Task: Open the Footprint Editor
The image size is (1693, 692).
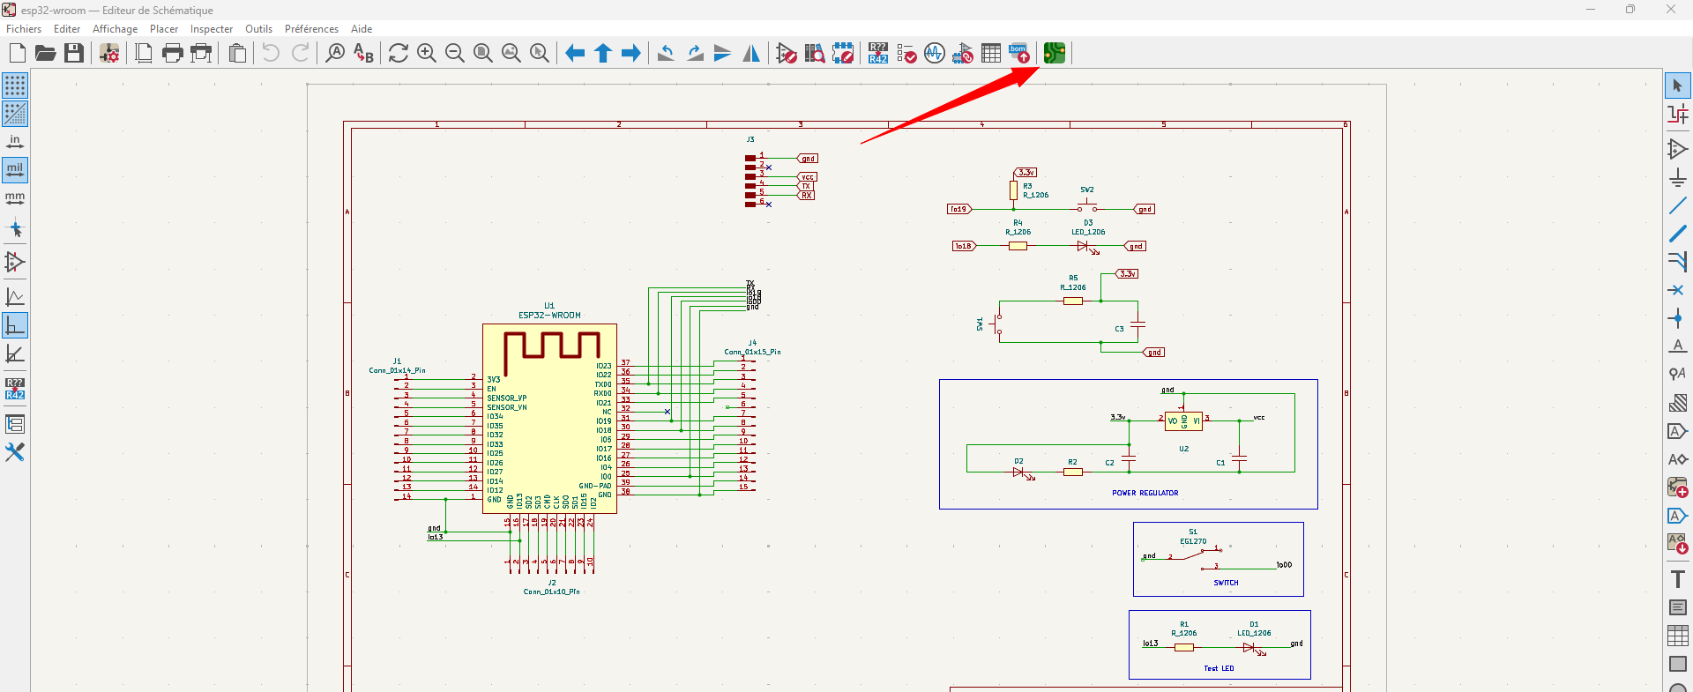Action: click(843, 54)
